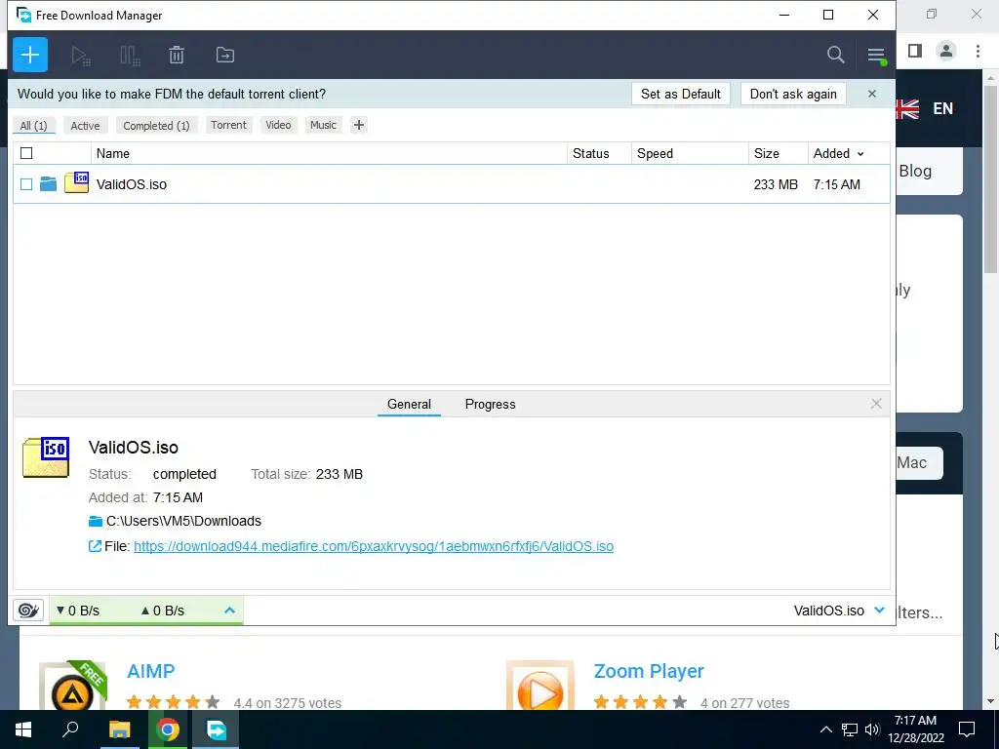Open taskbar search magnifier
The height and width of the screenshot is (749, 999).
[x=70, y=729]
